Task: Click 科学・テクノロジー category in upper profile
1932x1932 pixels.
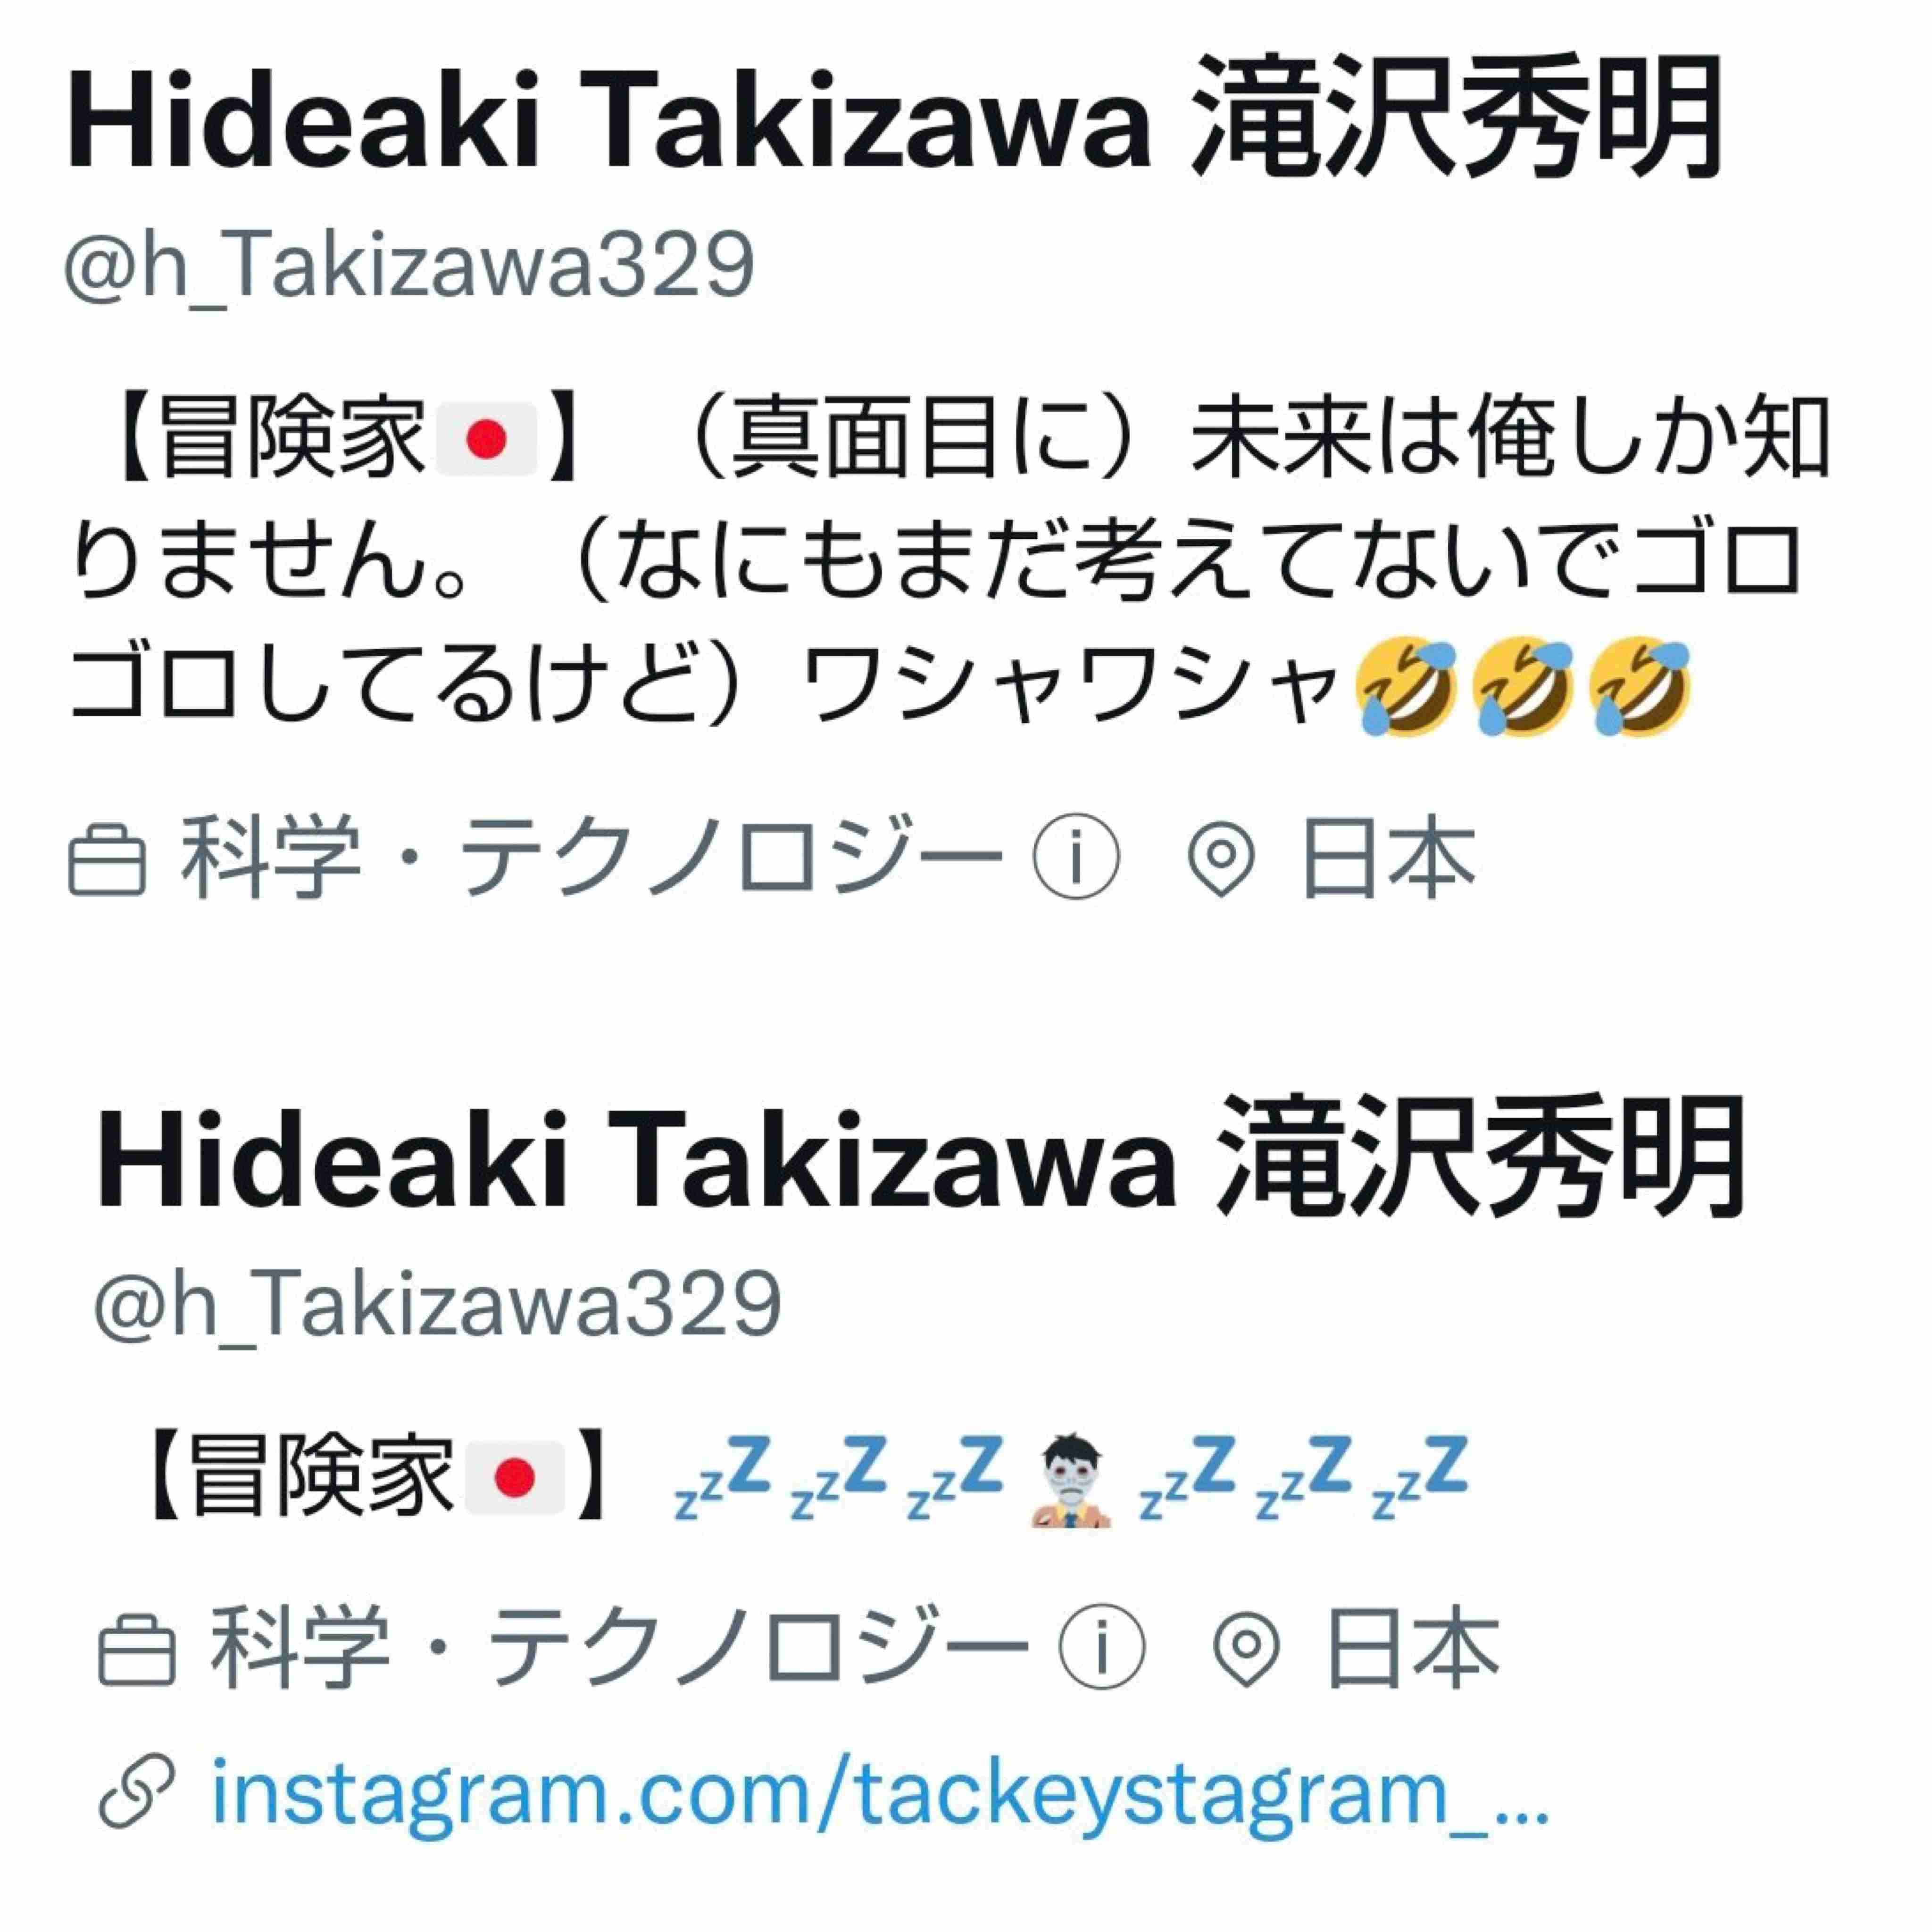Action: pos(590,858)
